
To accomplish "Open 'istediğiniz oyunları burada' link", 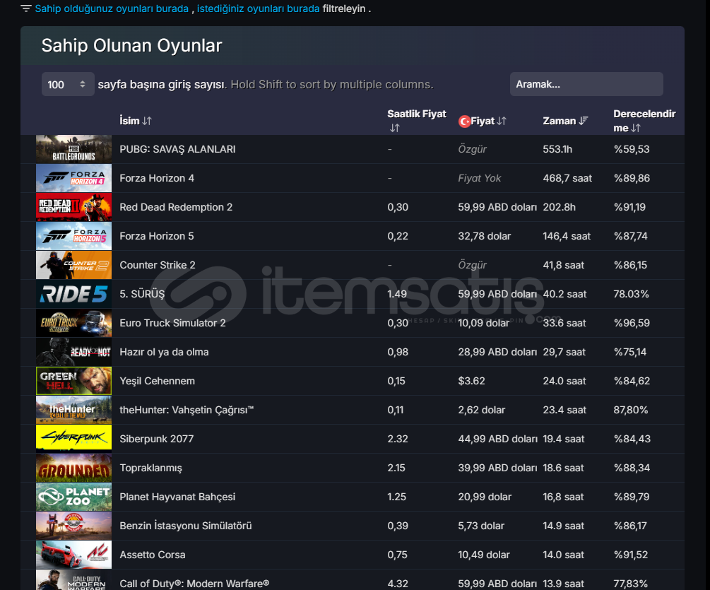I will pyautogui.click(x=258, y=8).
